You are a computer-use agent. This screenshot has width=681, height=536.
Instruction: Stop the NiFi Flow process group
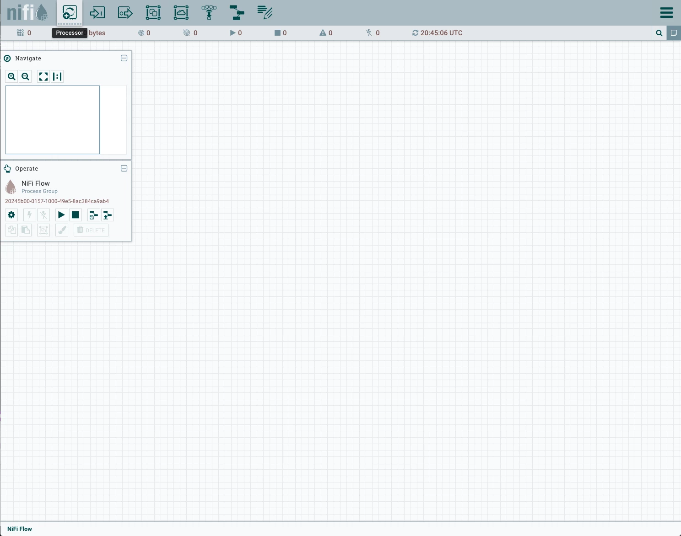tap(76, 215)
